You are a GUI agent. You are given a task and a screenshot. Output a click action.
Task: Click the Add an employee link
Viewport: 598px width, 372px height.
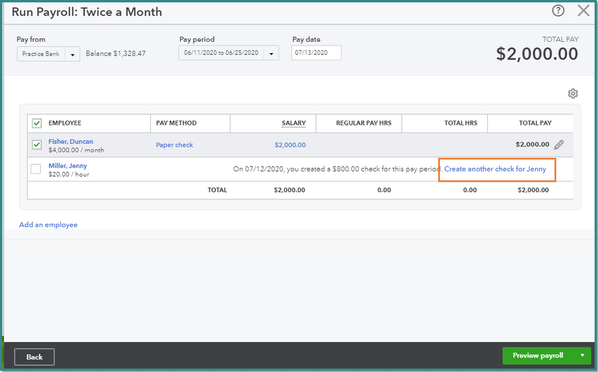pyautogui.click(x=48, y=225)
